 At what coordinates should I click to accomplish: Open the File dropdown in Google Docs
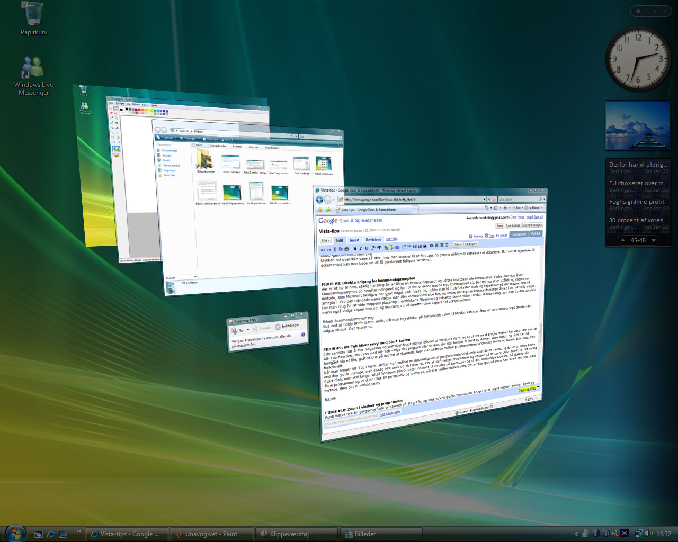click(325, 240)
